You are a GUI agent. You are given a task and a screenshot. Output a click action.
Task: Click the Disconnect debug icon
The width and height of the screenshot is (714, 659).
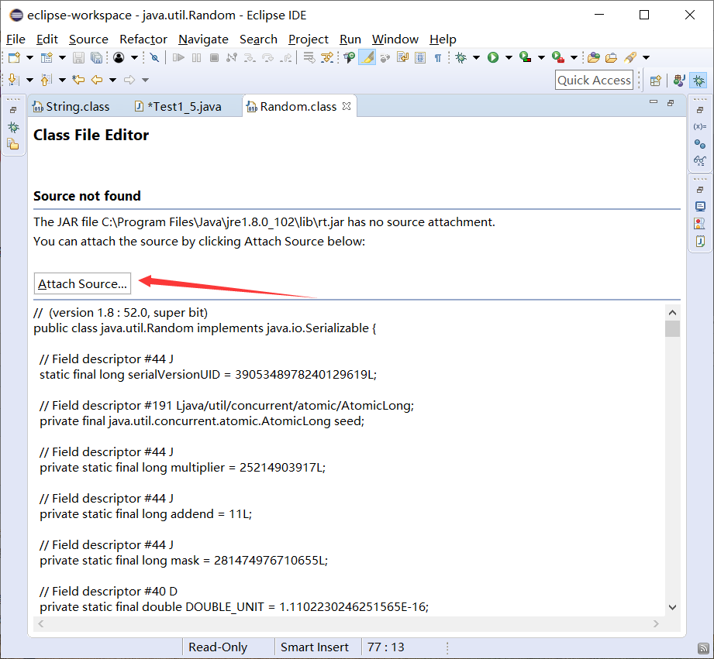coord(232,57)
